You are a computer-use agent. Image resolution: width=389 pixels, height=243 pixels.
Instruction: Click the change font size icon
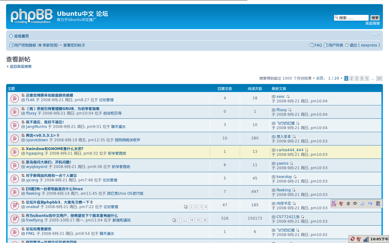[x=375, y=35]
